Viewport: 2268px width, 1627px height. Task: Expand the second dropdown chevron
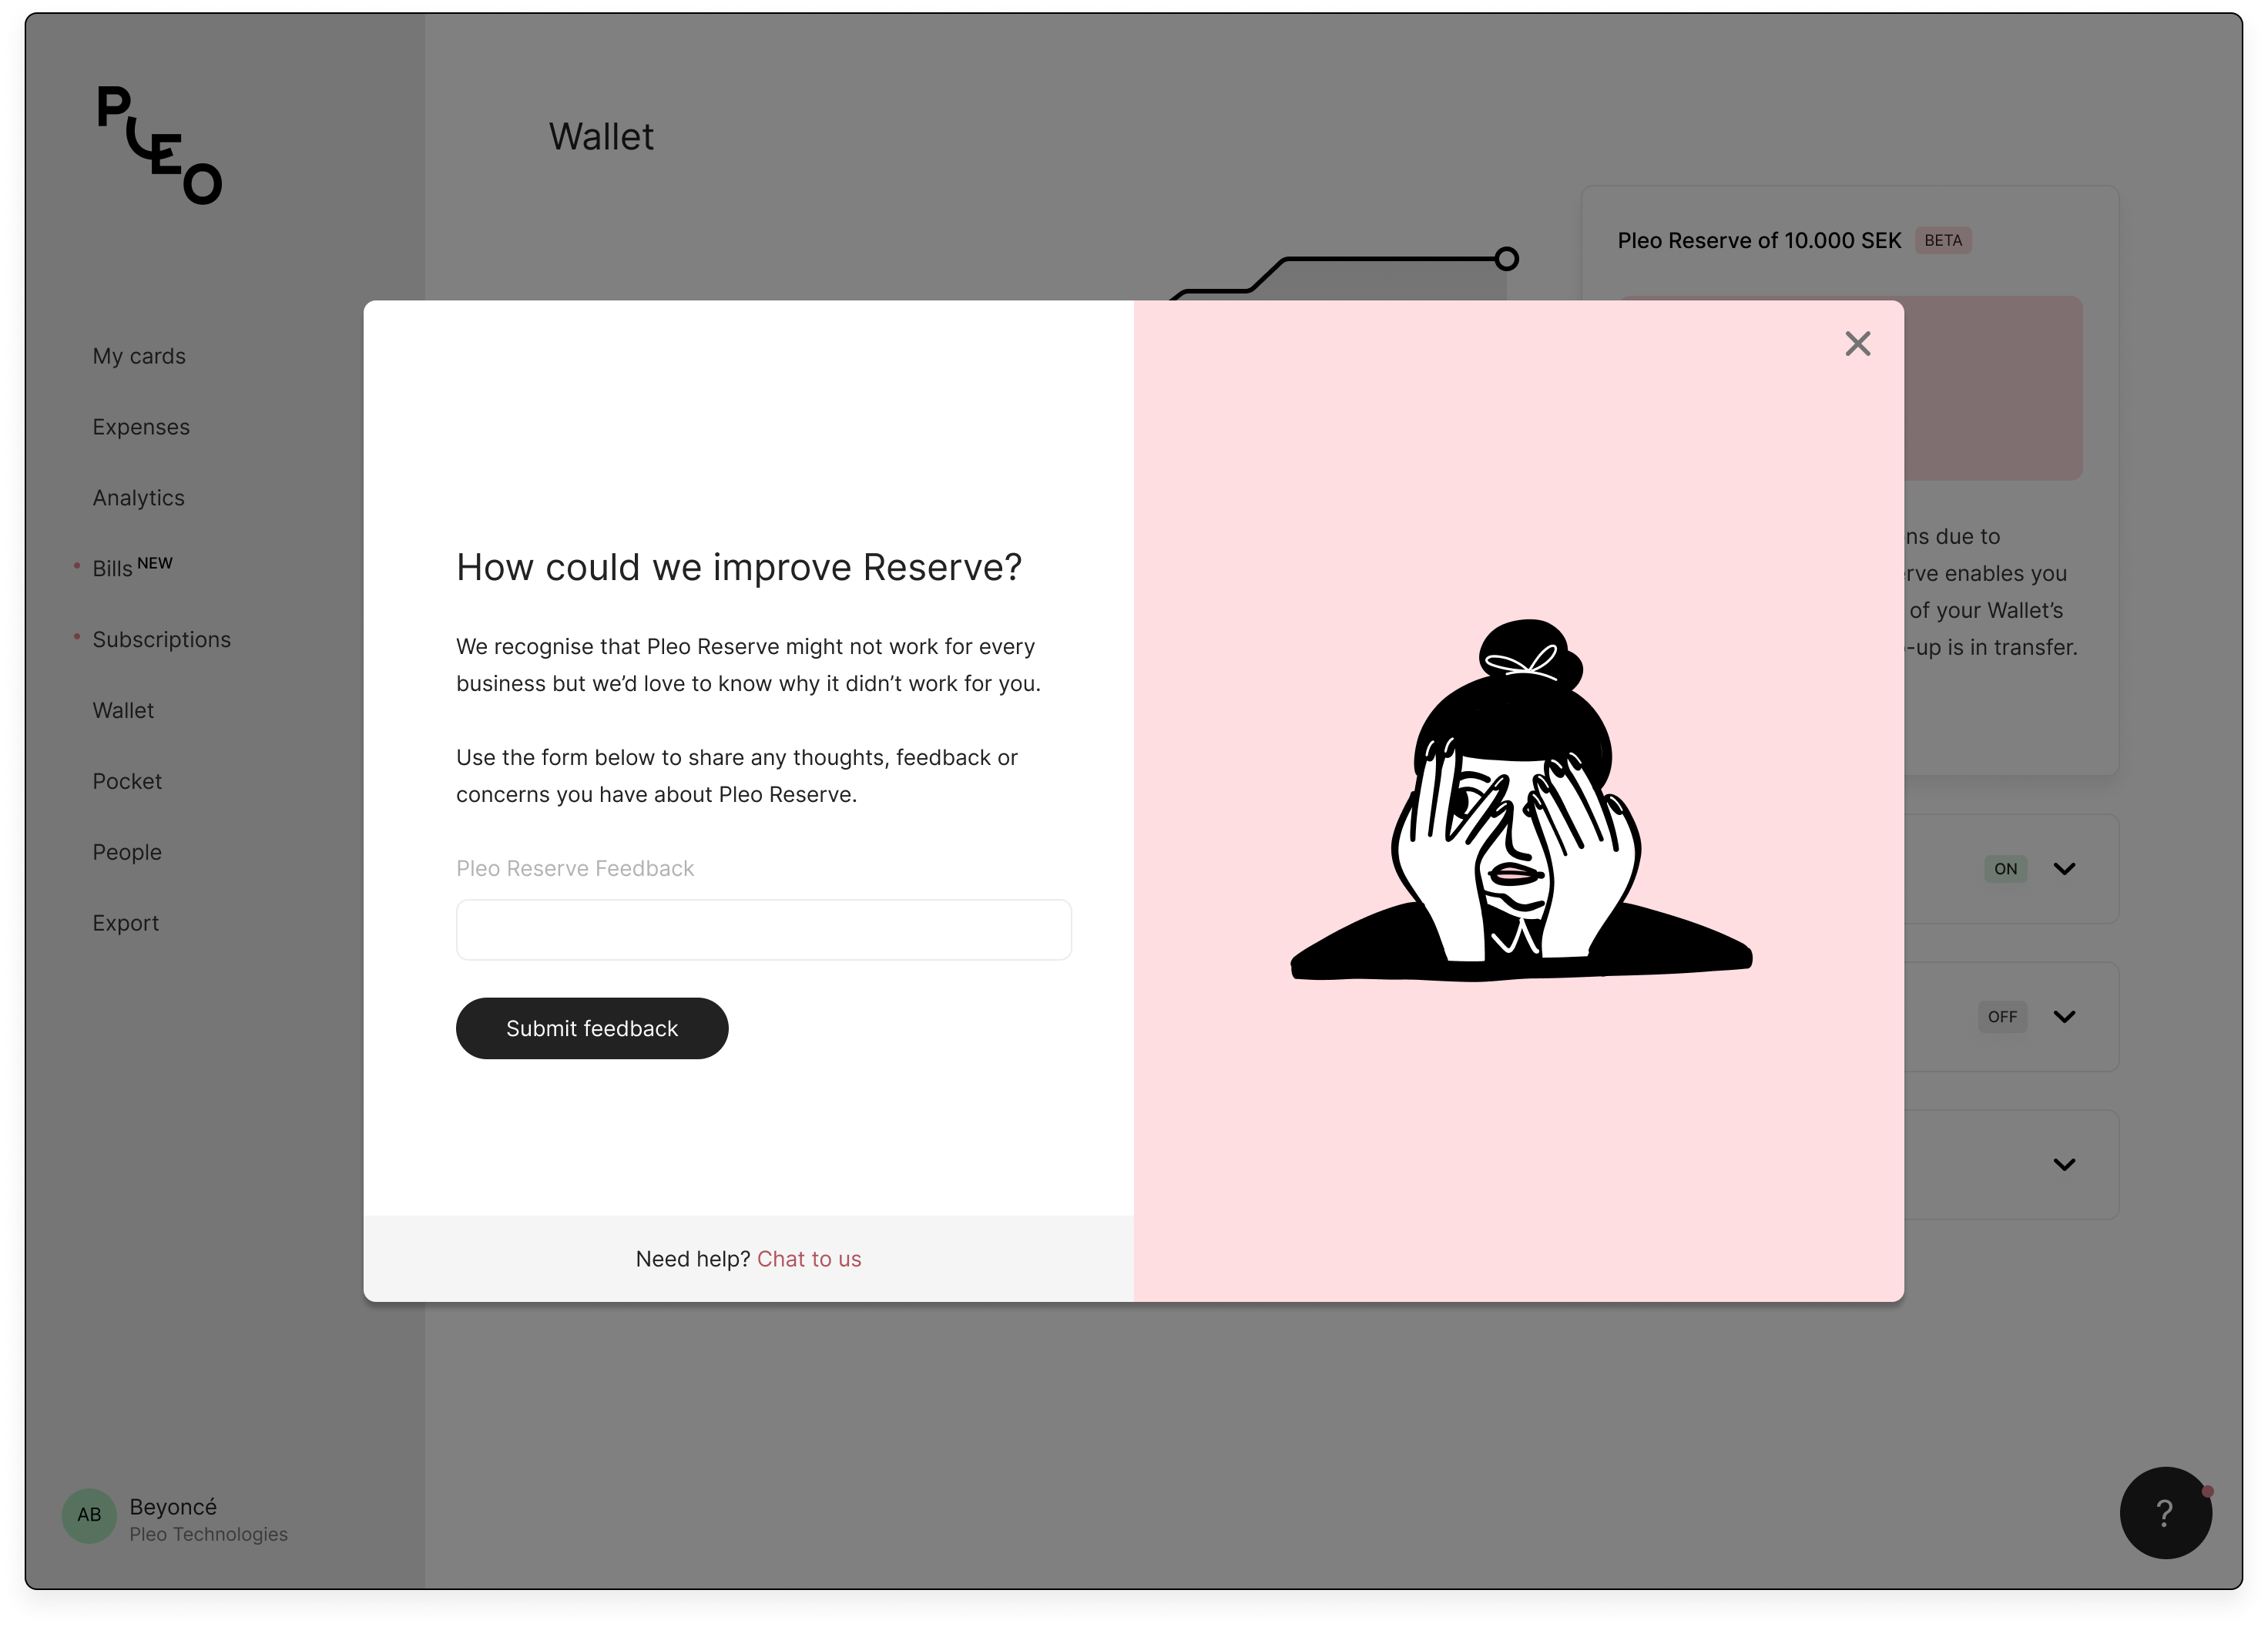click(2065, 1016)
